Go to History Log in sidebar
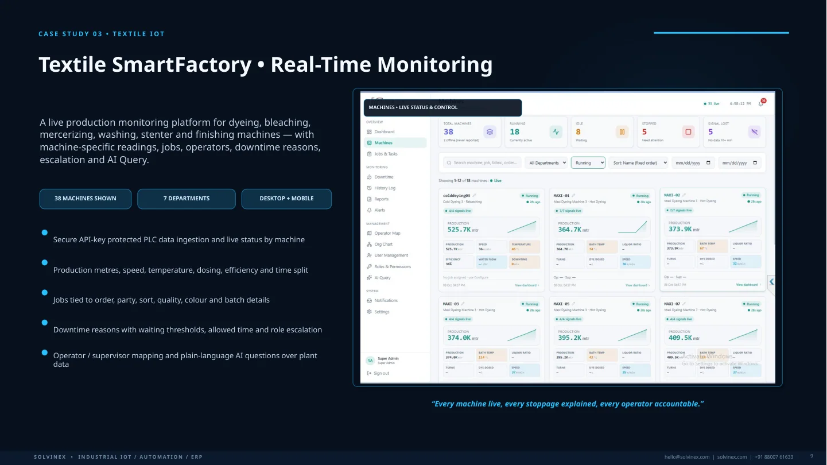Image resolution: width=827 pixels, height=465 pixels. click(x=396, y=188)
